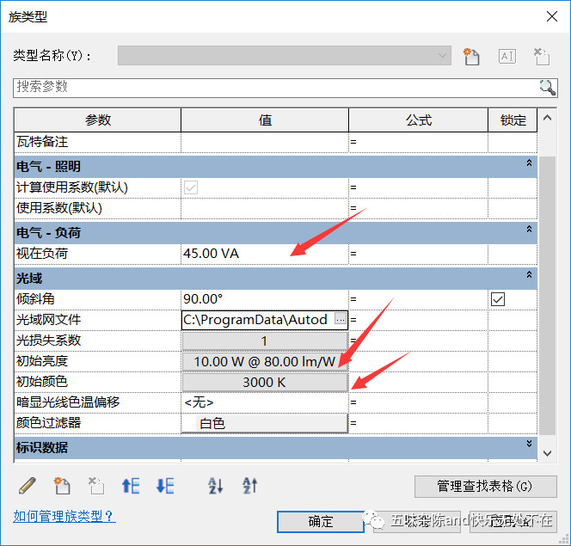
Task: Click formula cell for 视在负荷
Action: [419, 254]
